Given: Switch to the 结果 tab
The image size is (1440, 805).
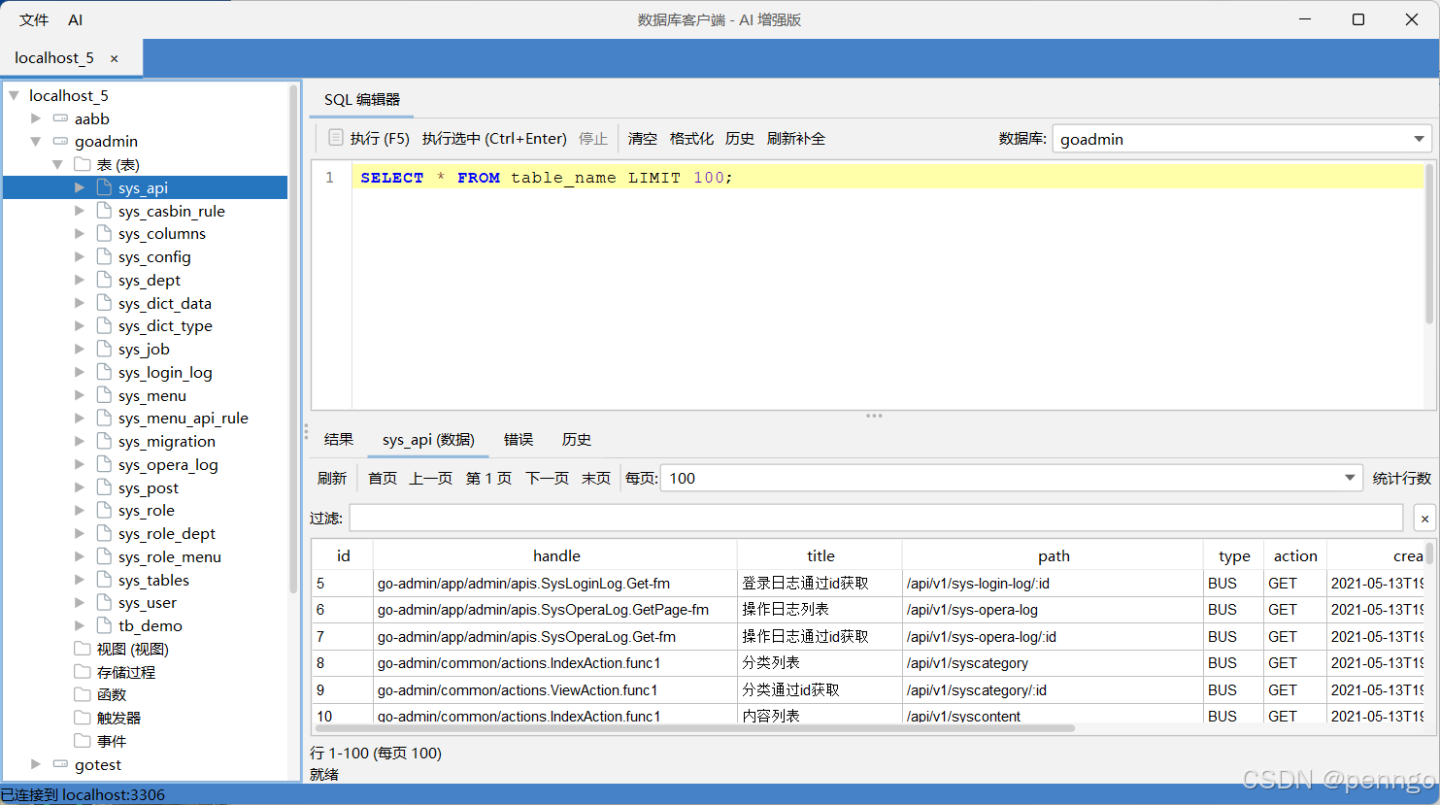Looking at the screenshot, I should tap(339, 439).
